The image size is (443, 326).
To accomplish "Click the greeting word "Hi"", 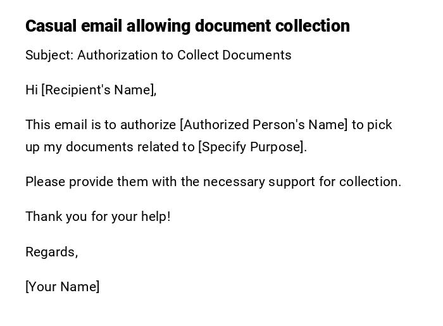I will [32, 90].
